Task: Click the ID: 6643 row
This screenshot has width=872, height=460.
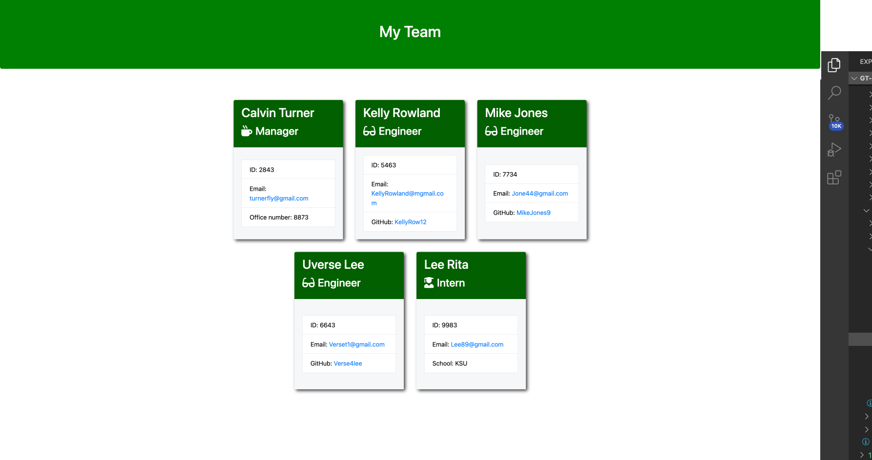Action: tap(349, 325)
